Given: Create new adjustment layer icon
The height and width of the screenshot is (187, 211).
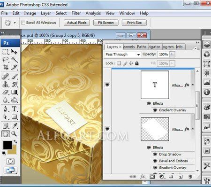Looking at the screenshot, I should click(x=162, y=177).
